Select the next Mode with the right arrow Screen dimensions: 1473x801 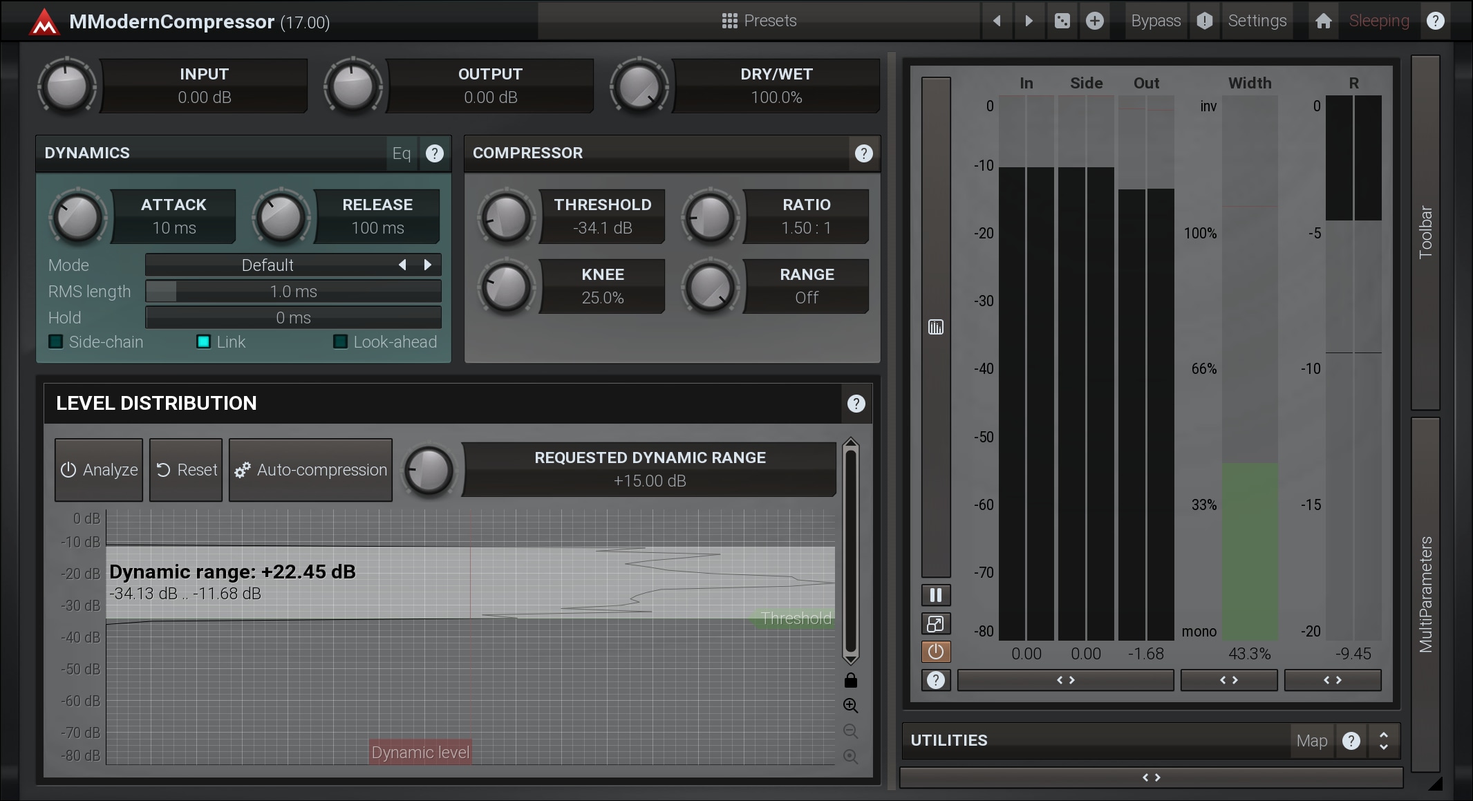point(428,265)
